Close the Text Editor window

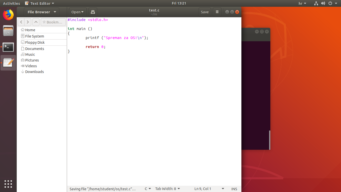(237, 12)
